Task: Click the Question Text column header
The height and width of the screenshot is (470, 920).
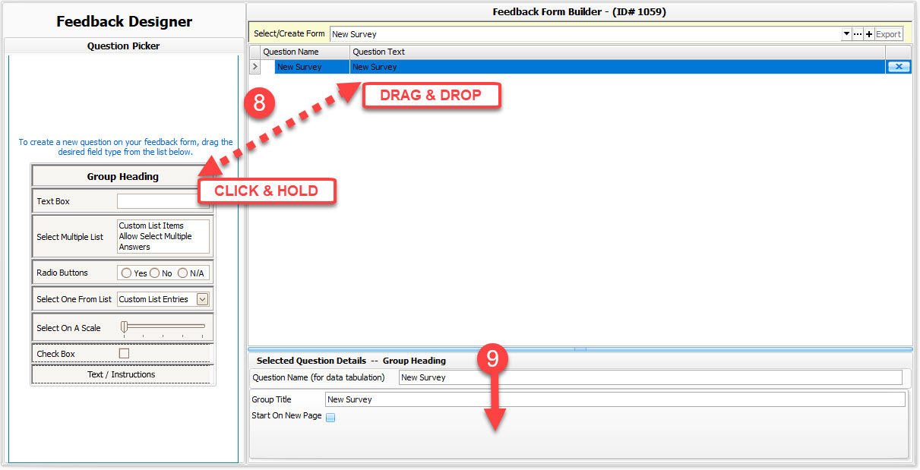Action: pyautogui.click(x=618, y=52)
